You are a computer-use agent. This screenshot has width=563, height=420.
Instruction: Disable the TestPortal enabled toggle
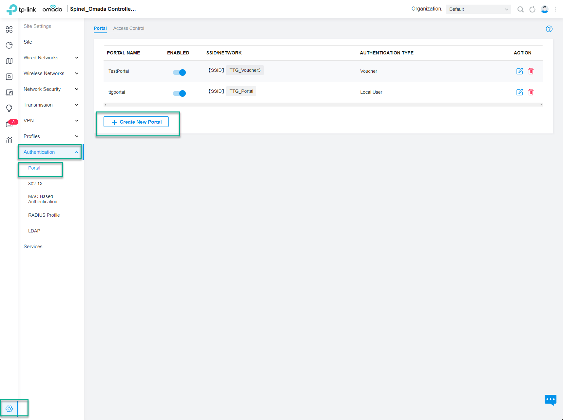pyautogui.click(x=179, y=72)
